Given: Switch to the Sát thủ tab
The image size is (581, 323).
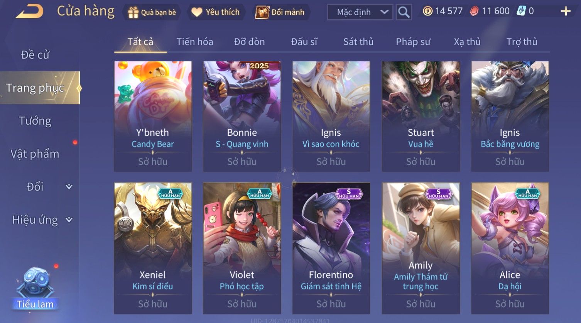Looking at the screenshot, I should click(x=358, y=42).
